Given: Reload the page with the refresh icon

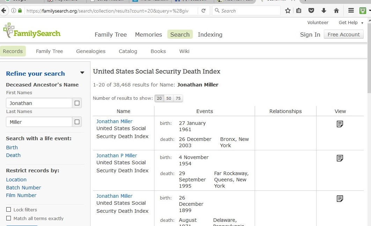Looking at the screenshot, I should point(203,10).
